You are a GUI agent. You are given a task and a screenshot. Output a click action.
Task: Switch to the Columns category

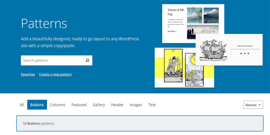coord(57,105)
